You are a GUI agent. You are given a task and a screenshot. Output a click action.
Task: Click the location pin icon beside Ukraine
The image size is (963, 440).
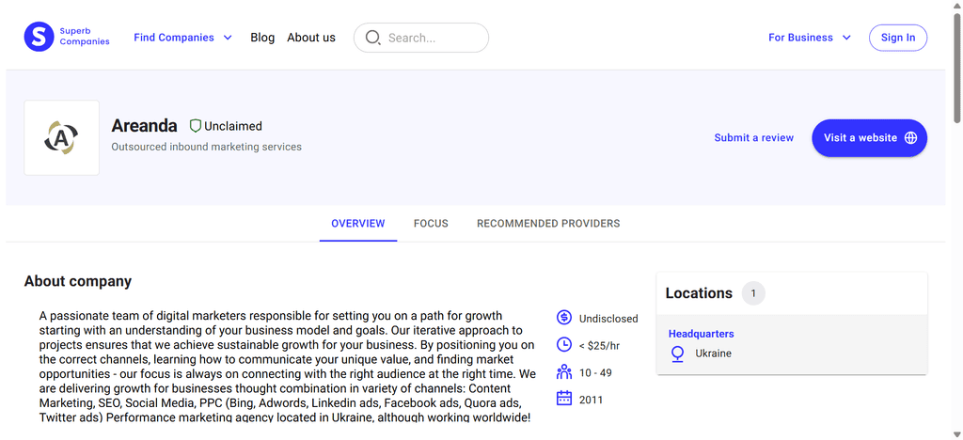pos(677,354)
